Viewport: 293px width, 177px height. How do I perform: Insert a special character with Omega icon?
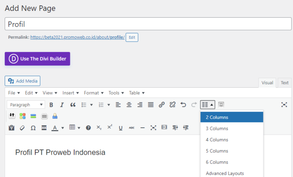click(33, 128)
